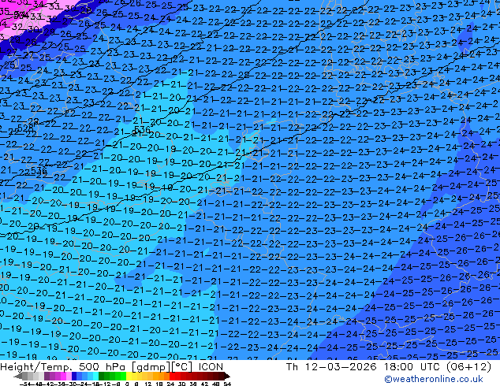Click the Height/Temp. 500 hPa map title
The image size is (500, 386).
click(x=112, y=367)
